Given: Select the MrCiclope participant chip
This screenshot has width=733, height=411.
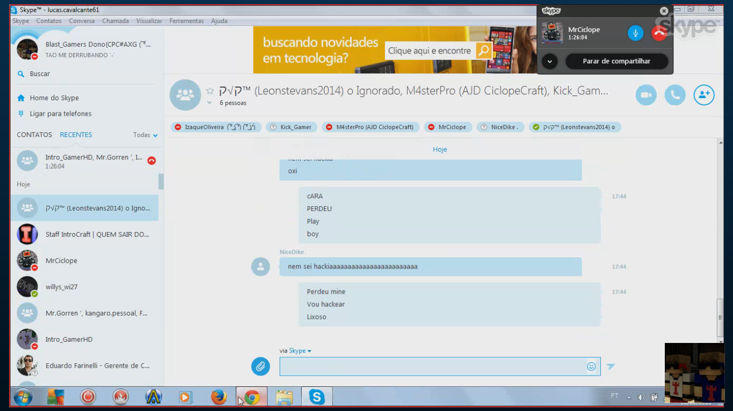Looking at the screenshot, I should point(448,127).
